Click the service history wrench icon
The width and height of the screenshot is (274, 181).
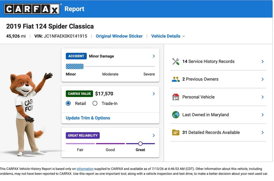point(176,61)
